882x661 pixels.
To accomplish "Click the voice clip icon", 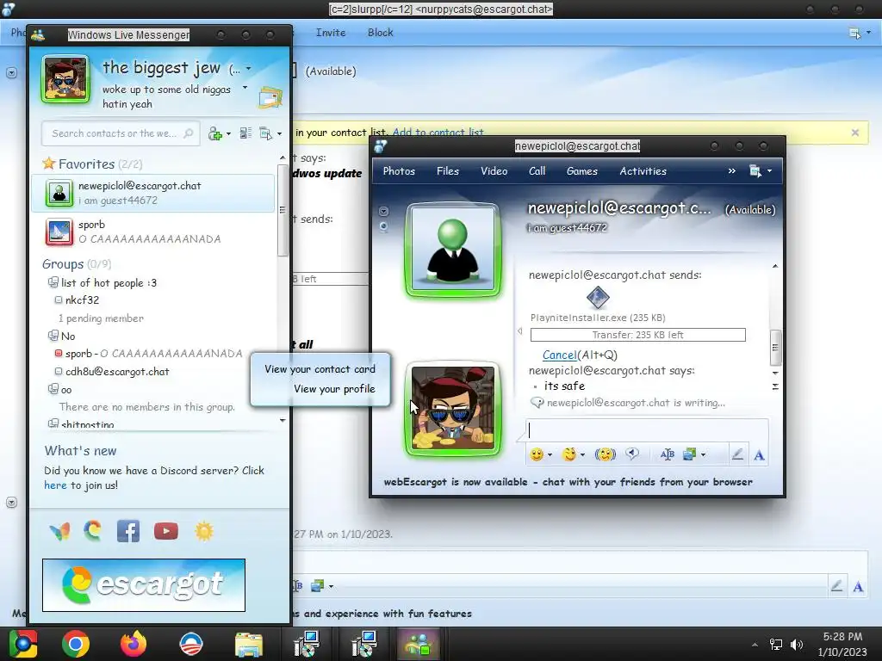I will click(x=633, y=454).
